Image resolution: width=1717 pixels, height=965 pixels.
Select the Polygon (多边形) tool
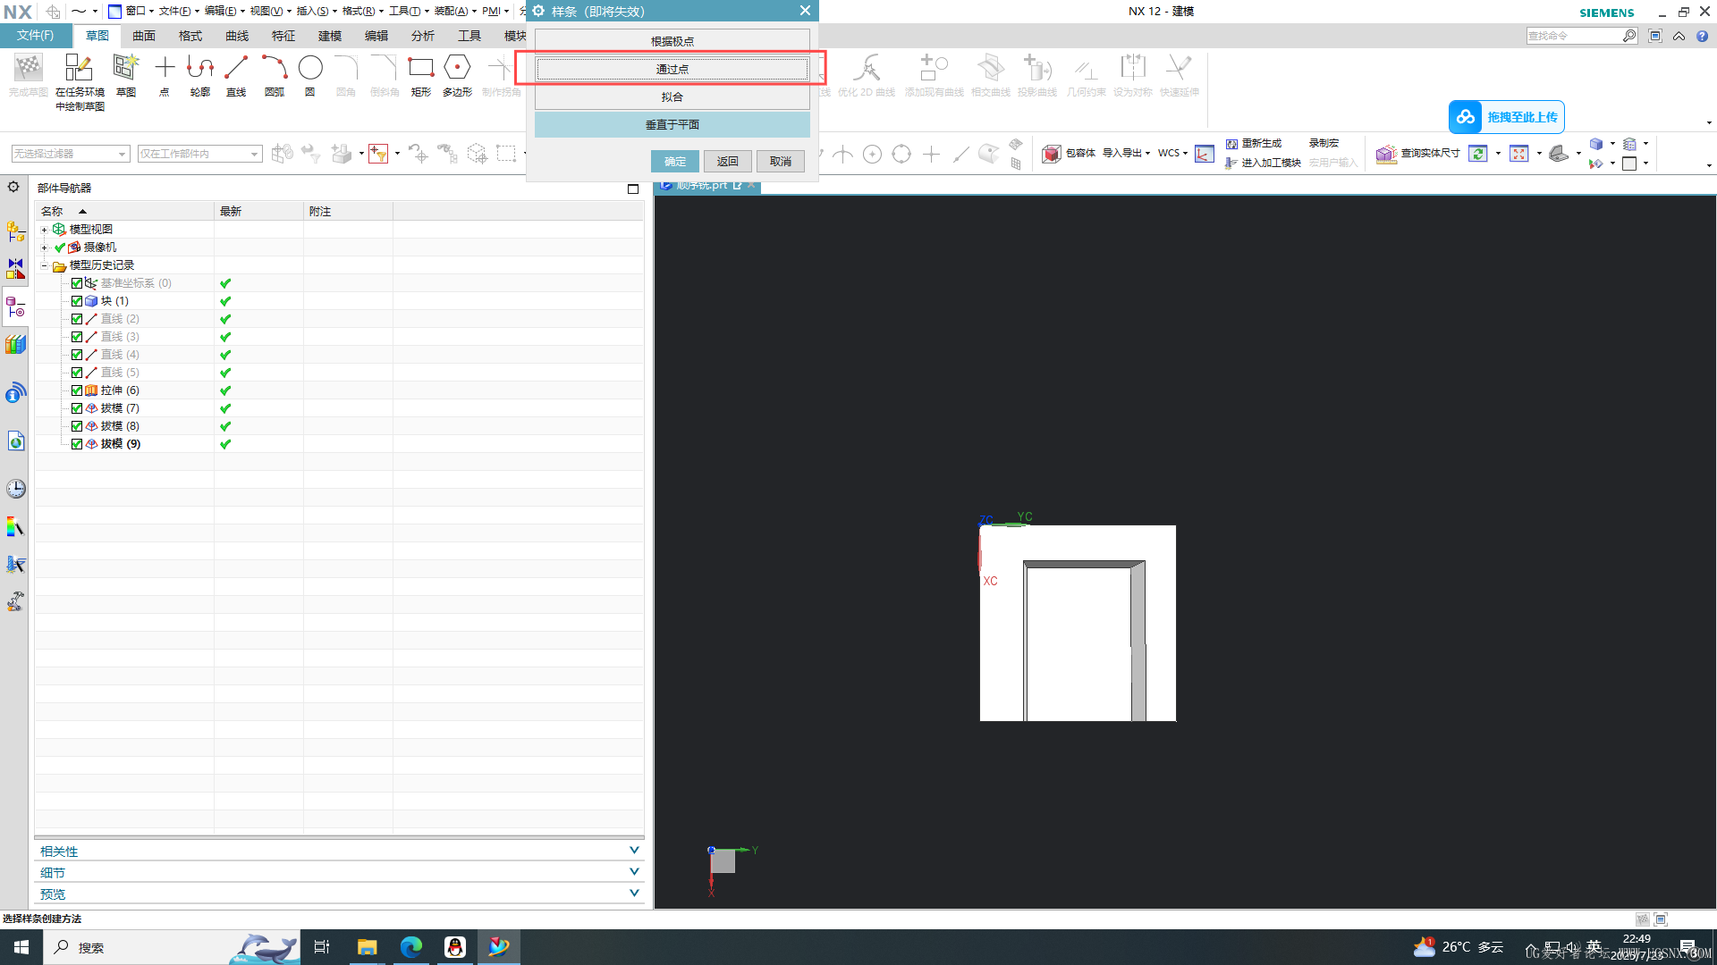click(457, 68)
